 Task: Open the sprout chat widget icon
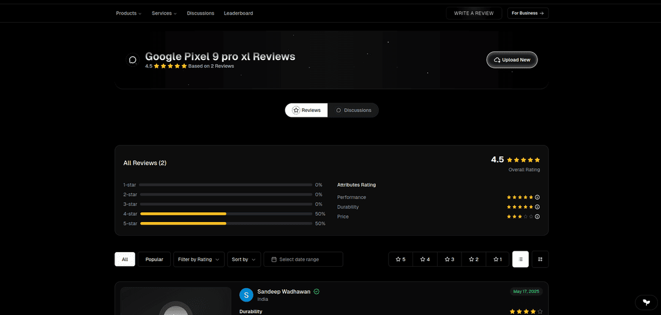click(x=646, y=302)
